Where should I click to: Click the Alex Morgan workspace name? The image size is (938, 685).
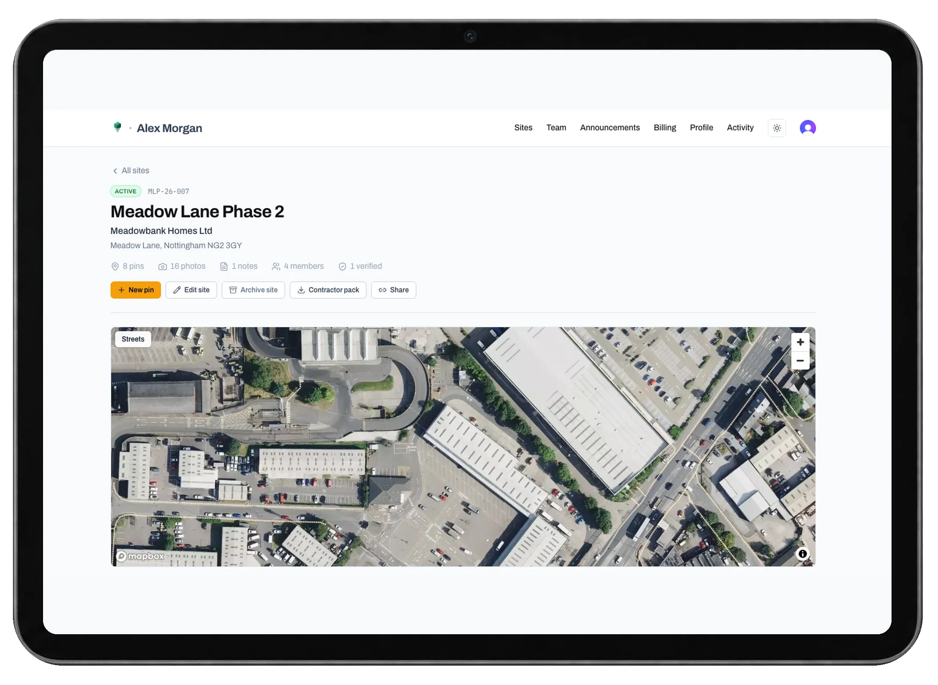169,128
